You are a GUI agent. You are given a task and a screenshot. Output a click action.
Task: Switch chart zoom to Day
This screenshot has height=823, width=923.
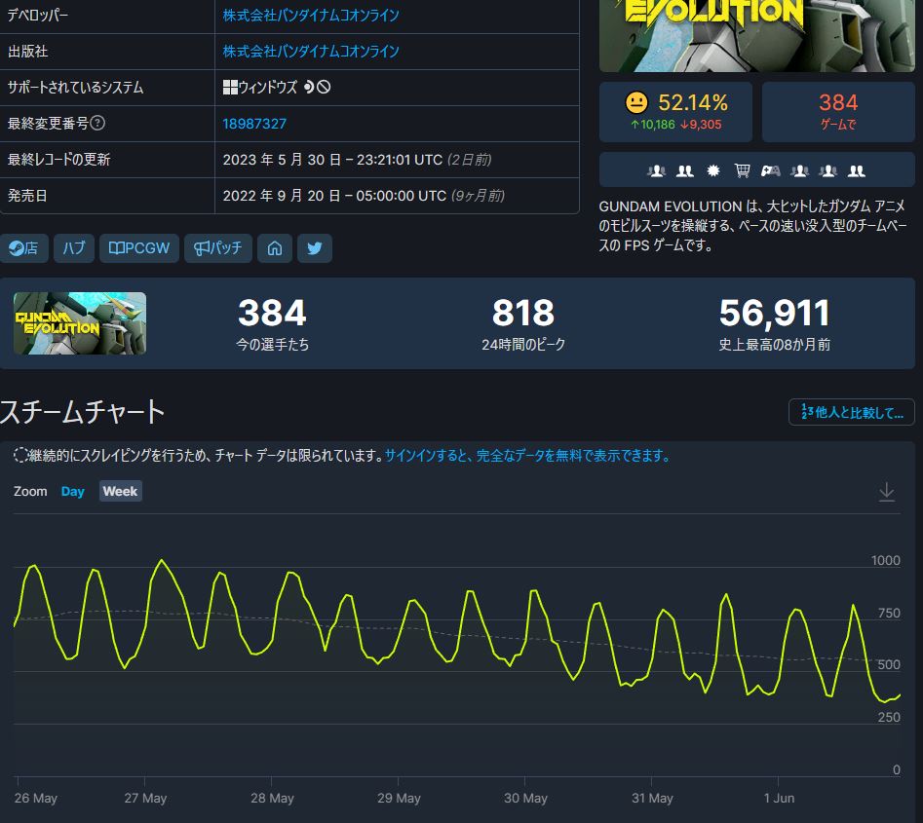[x=73, y=492]
